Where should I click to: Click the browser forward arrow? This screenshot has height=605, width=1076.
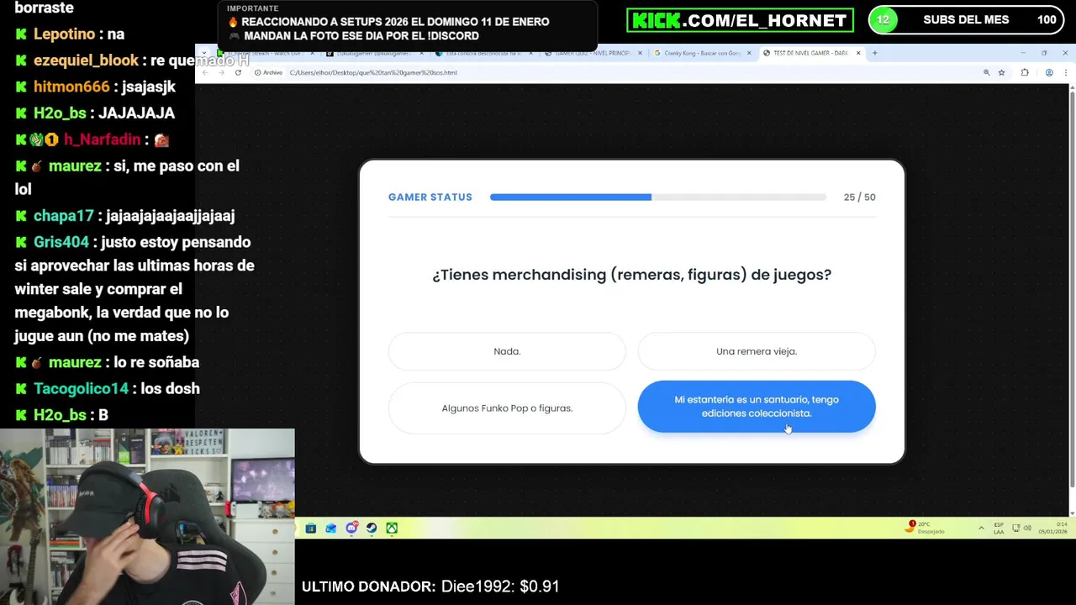pos(221,73)
